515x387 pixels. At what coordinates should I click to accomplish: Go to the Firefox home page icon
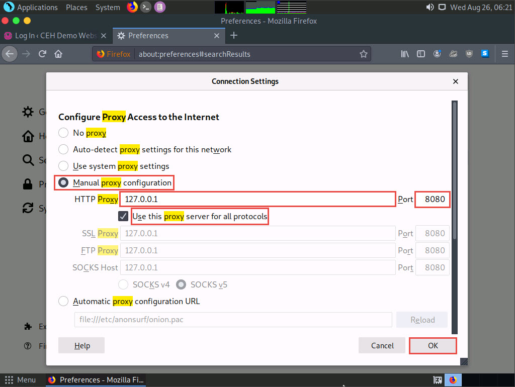tap(58, 54)
